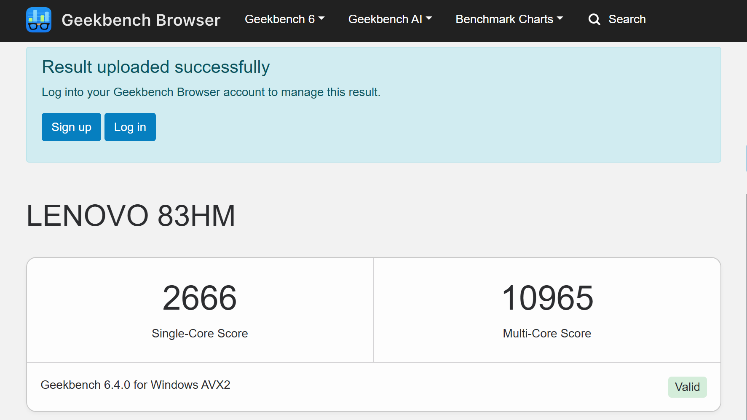The width and height of the screenshot is (747, 420).
Task: Click the LENOVO 83HM heading
Action: click(x=131, y=216)
